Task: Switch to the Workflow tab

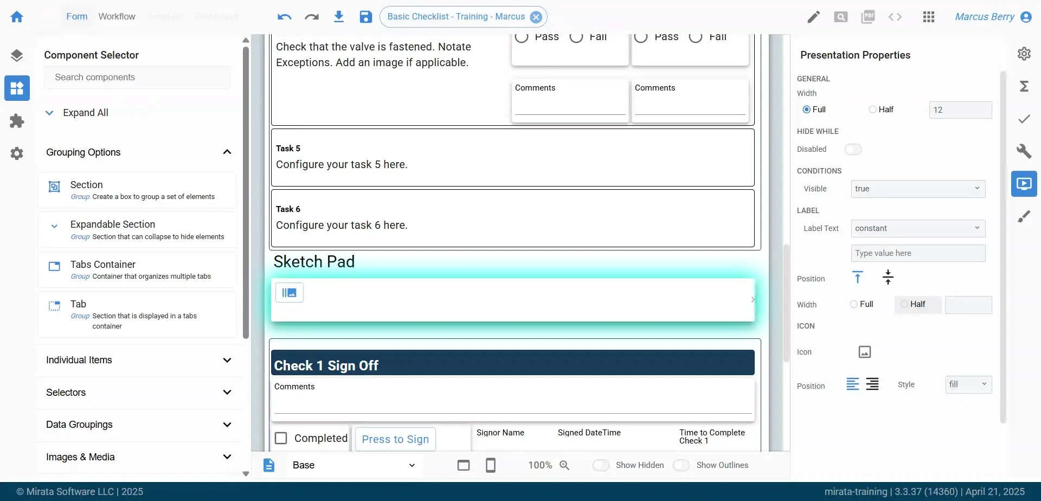Action: click(x=117, y=16)
